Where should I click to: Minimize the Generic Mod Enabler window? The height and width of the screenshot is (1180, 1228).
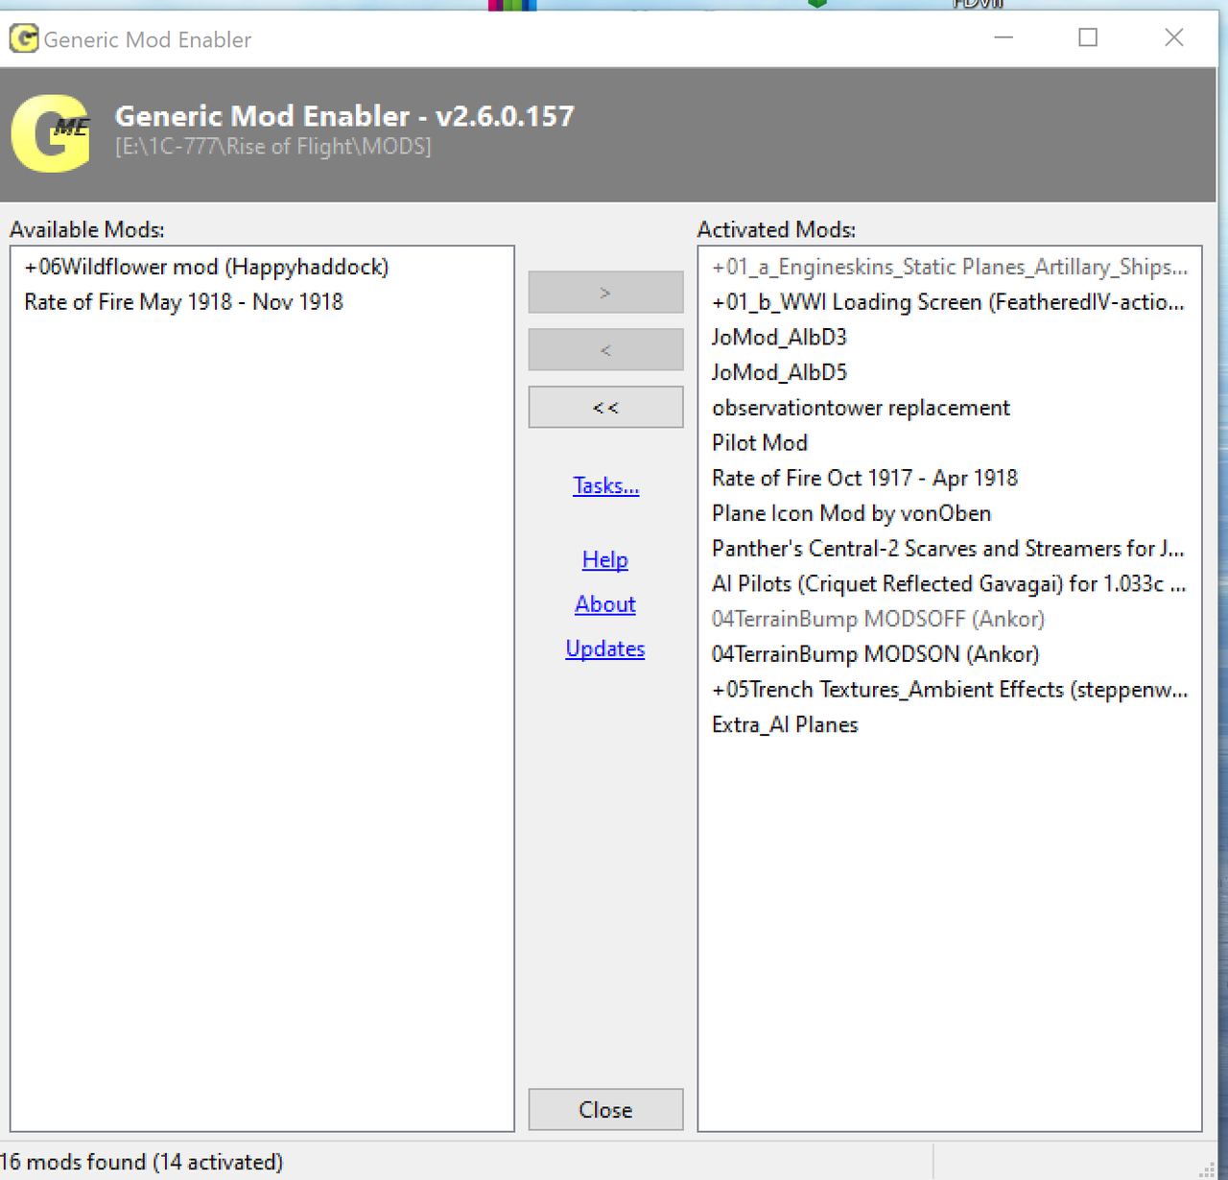(1004, 37)
